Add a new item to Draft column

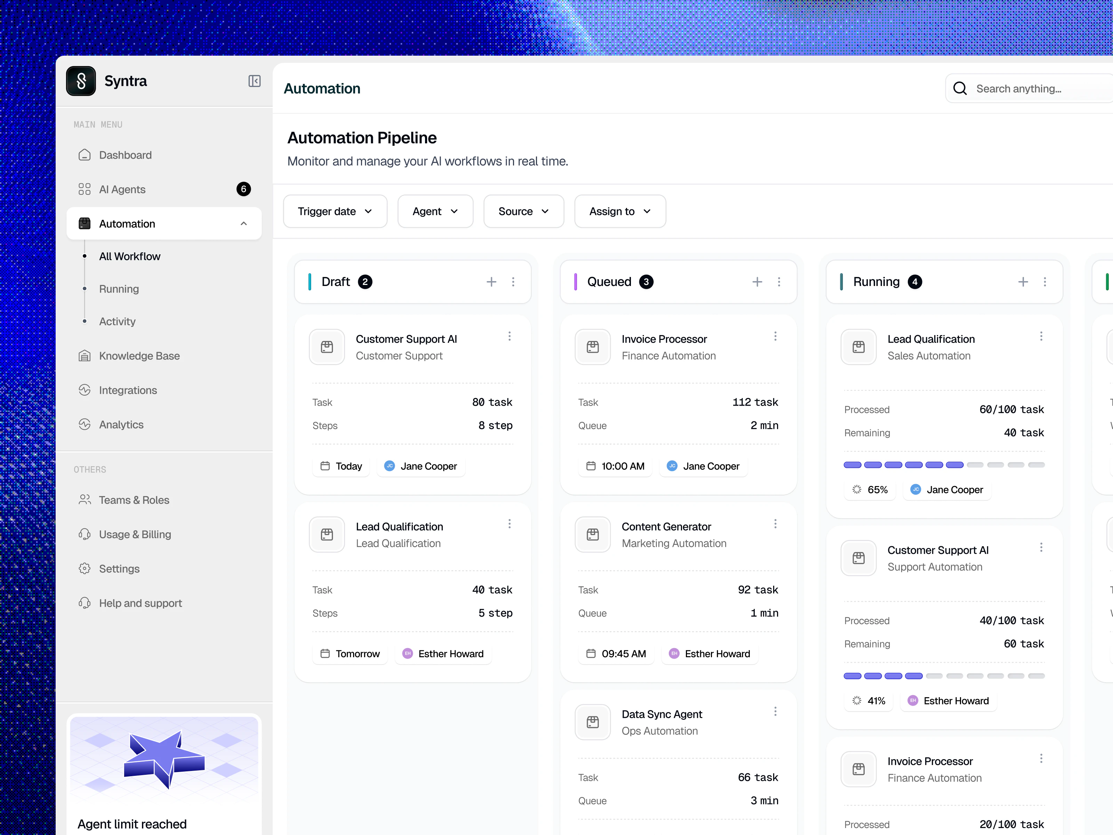click(x=491, y=282)
